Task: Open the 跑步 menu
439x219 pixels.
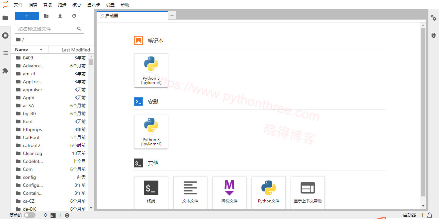Action: click(x=62, y=5)
